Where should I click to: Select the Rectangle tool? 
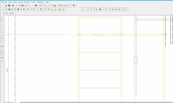pyautogui.click(x=2, y=38)
